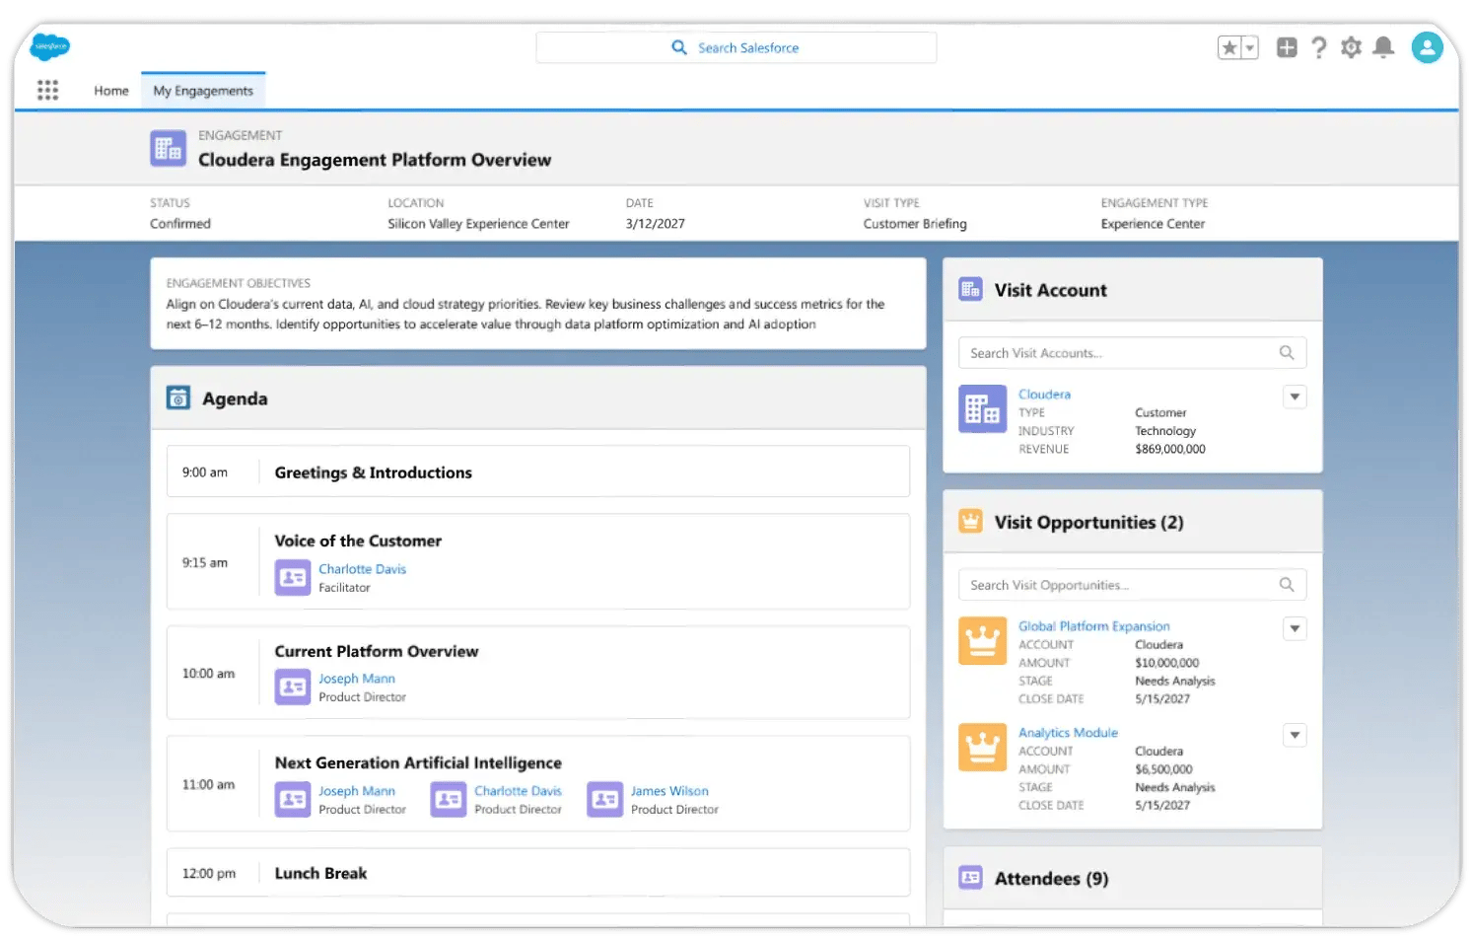Open Joseph Mann link under Current Platform Overview
This screenshot has height=939, width=1473.
(x=357, y=679)
